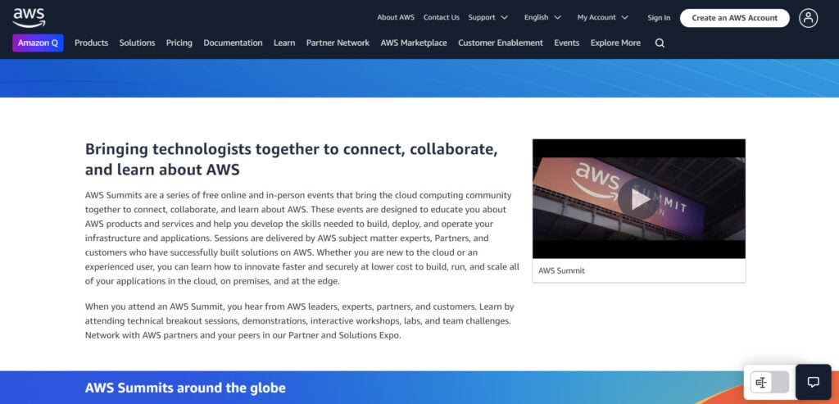
Task: Click the paragraph starting 'AWS Summits are a series'
Action: point(302,238)
